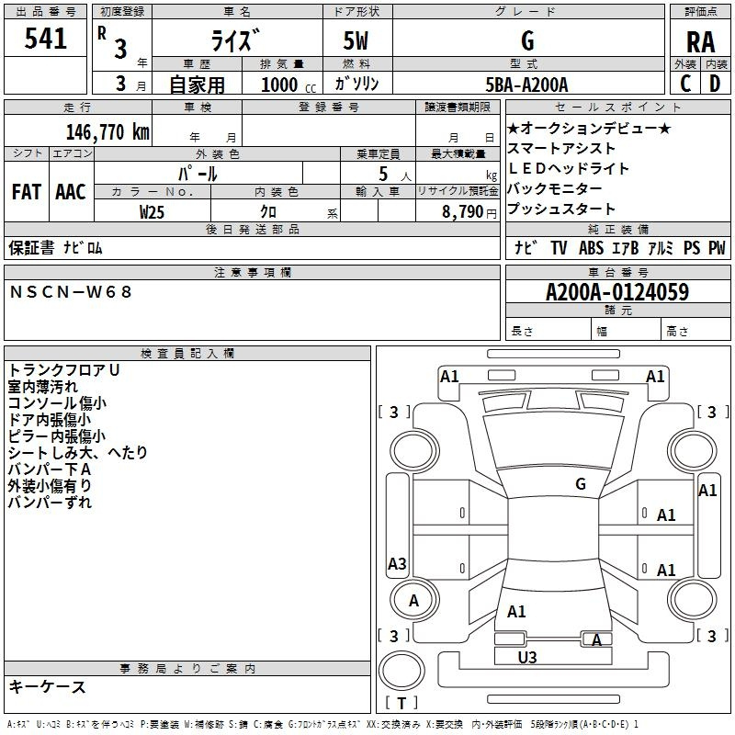
Task: Select the exterior grade C cell
Action: 685,84
